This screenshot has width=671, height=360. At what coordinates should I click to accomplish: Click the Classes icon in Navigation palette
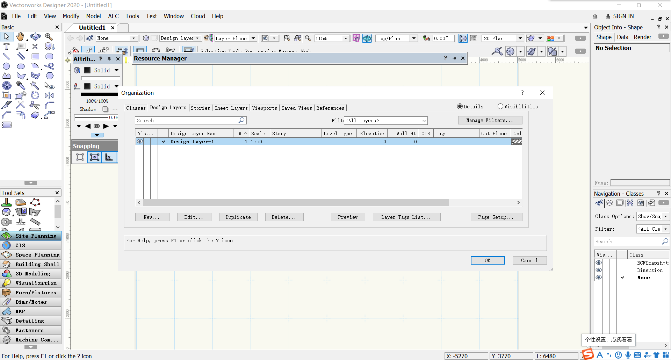click(599, 203)
